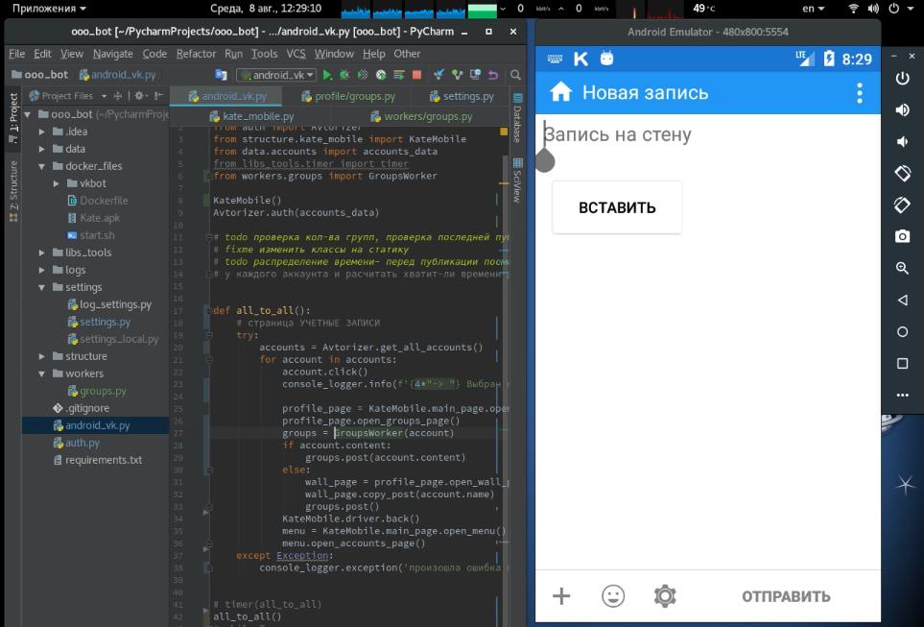Open the Refactor menu
This screenshot has width=924, height=627.
(x=196, y=54)
